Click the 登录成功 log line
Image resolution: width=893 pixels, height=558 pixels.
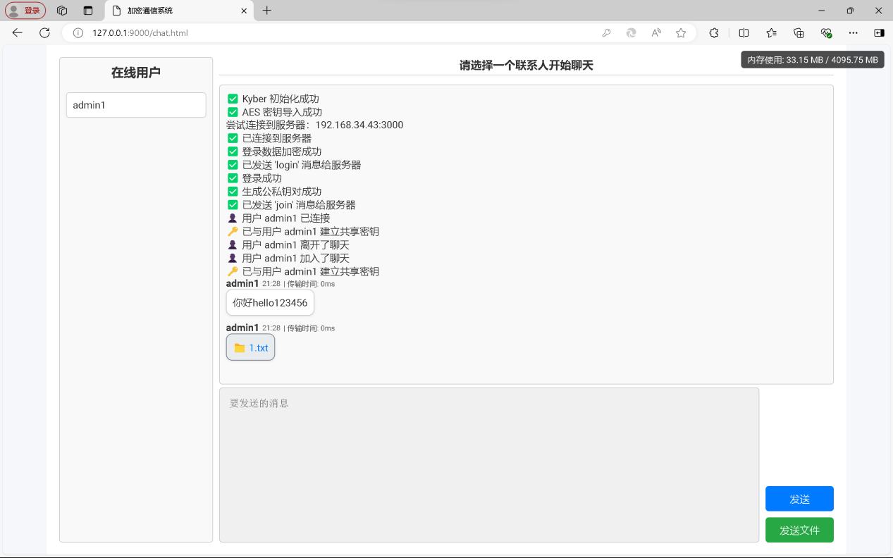tap(254, 178)
